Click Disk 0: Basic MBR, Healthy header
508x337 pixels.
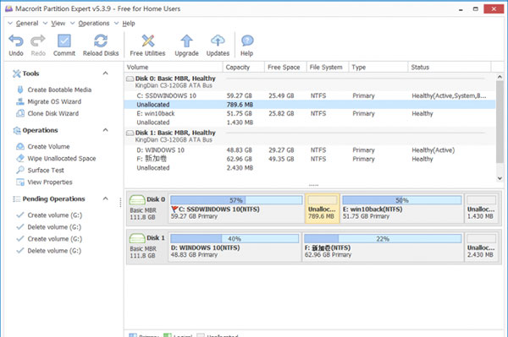175,79
